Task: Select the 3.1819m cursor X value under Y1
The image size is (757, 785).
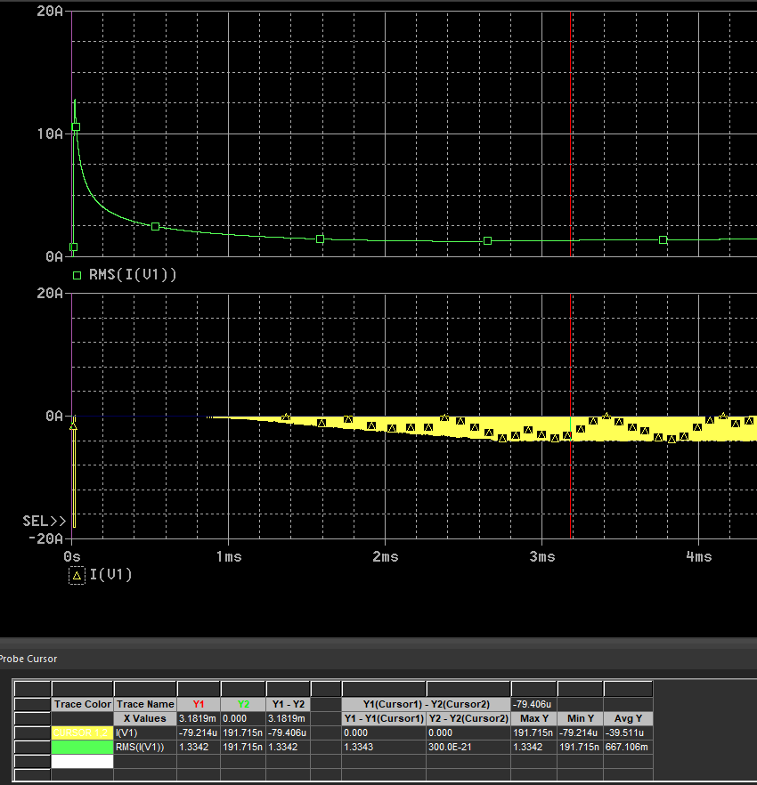Action: click(x=198, y=718)
